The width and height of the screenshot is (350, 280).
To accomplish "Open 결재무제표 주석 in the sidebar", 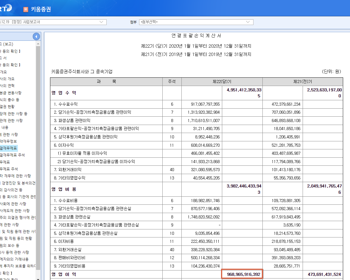I will pos(12,155).
